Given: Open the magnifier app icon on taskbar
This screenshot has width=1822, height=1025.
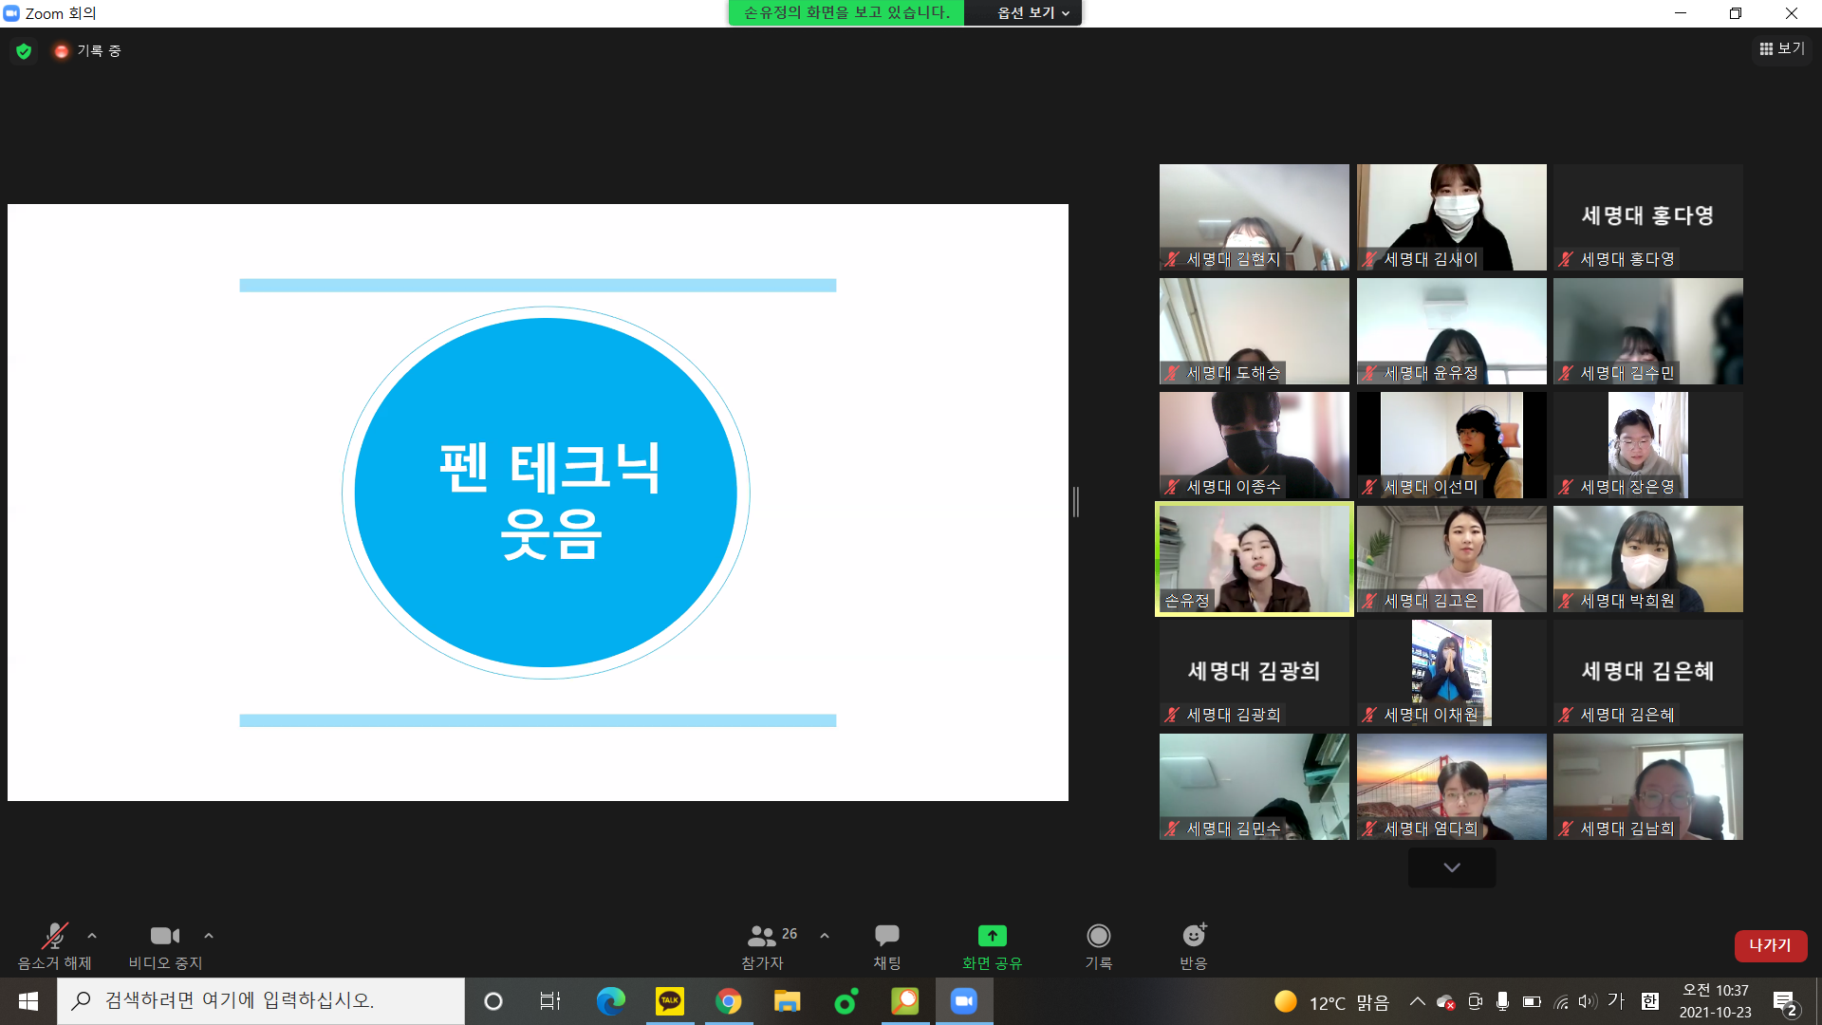Looking at the screenshot, I should point(904,1001).
